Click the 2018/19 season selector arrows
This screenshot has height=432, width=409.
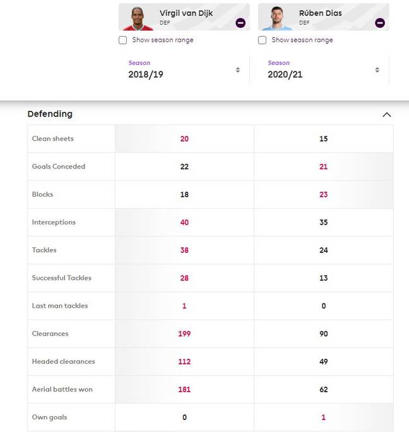tap(238, 70)
